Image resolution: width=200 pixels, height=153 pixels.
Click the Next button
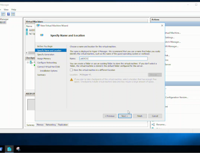(125, 116)
